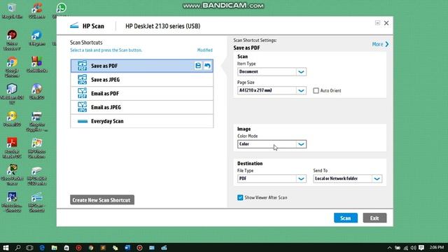Close the HP Scan window
Screen dimensions: 448x252
386,23
